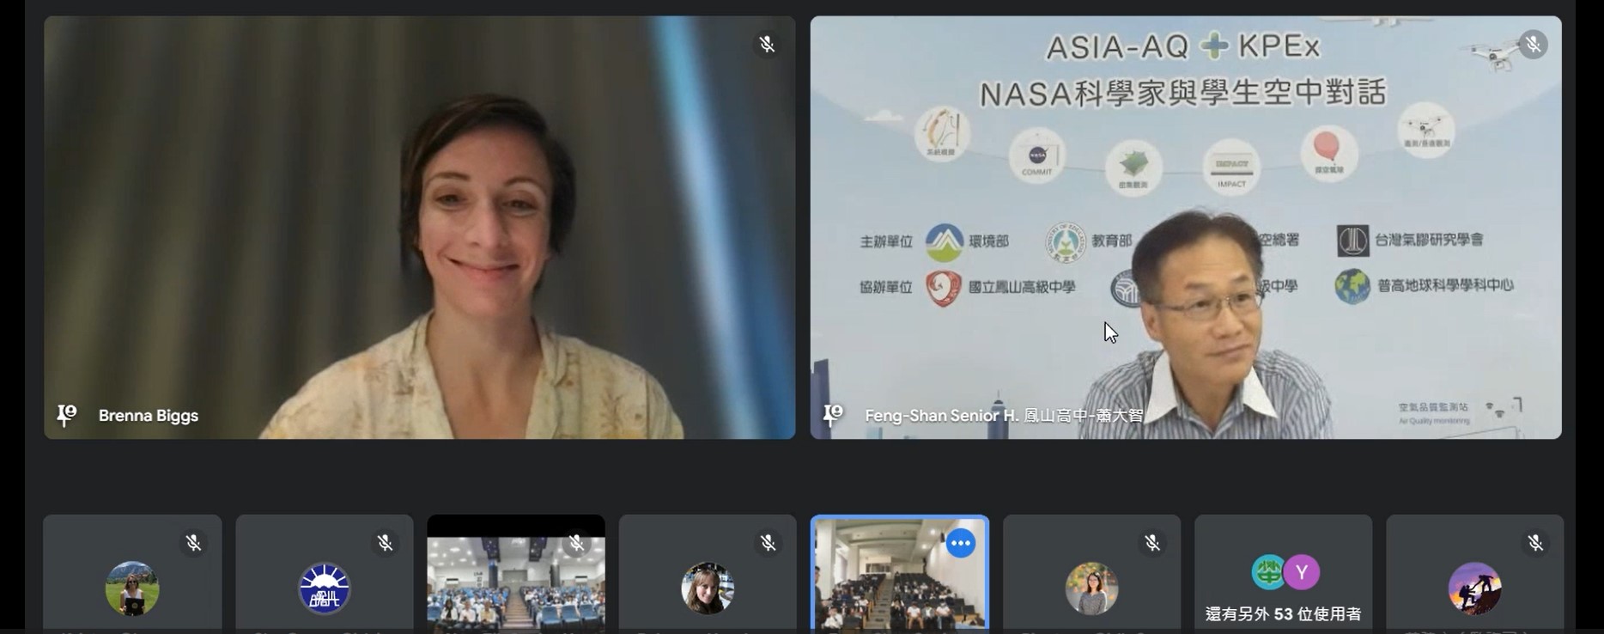
Task: Click the name label 'Brenna Biggs'
Action: coord(149,416)
